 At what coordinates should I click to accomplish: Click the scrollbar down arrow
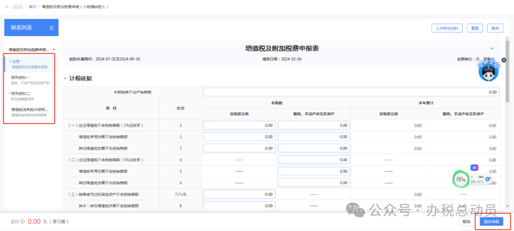[x=507, y=205]
